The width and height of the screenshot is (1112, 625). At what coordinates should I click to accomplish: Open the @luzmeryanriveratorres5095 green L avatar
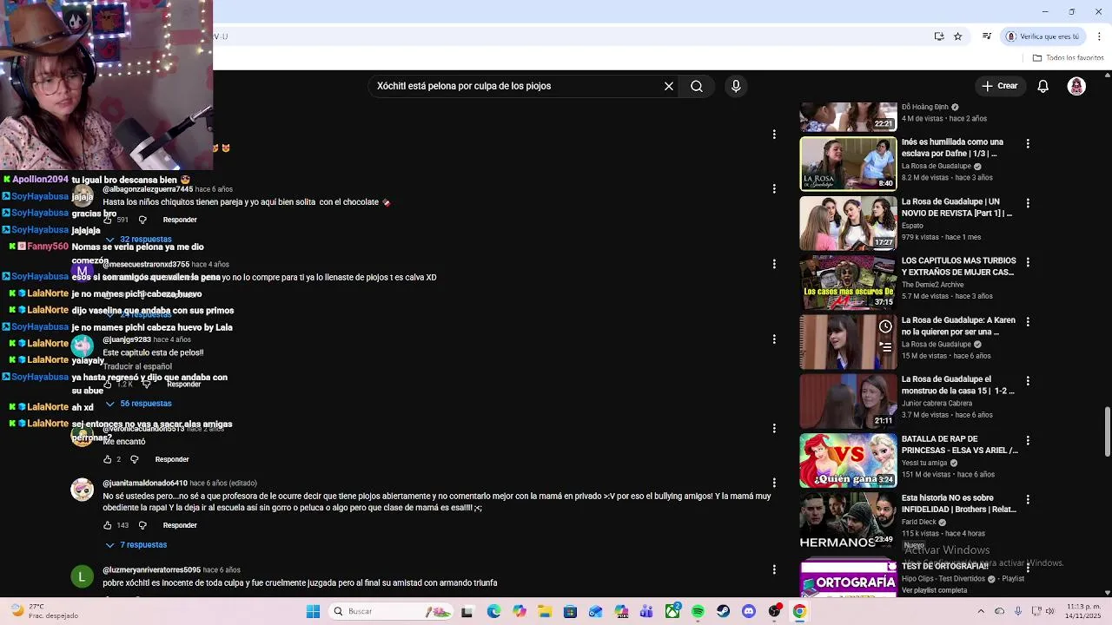click(82, 576)
